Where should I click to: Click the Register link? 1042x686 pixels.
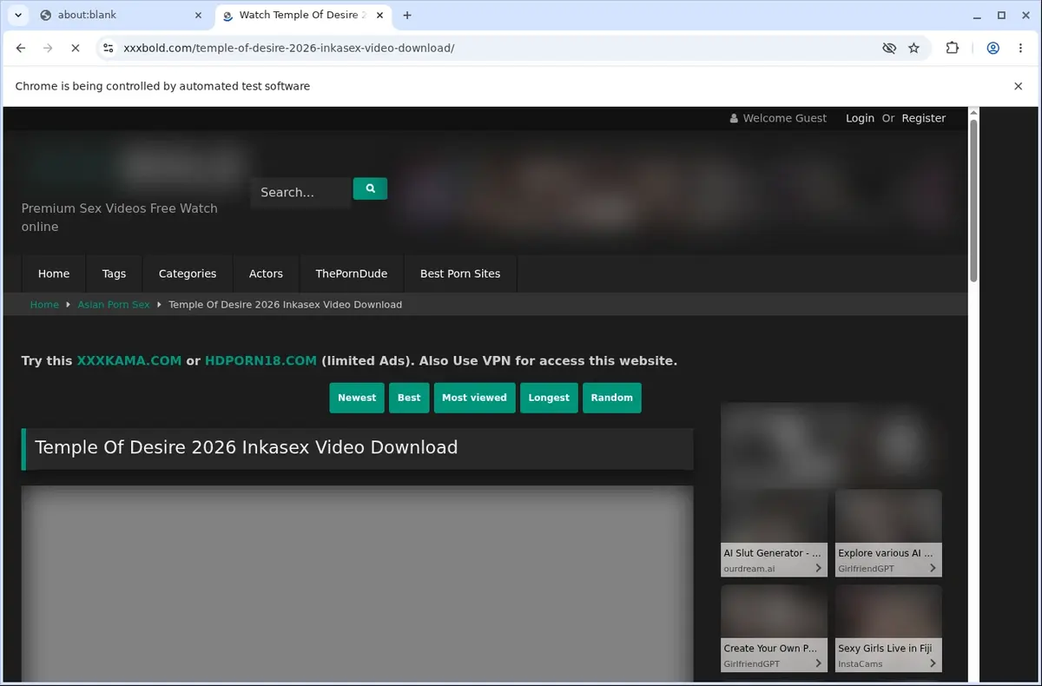tap(923, 118)
